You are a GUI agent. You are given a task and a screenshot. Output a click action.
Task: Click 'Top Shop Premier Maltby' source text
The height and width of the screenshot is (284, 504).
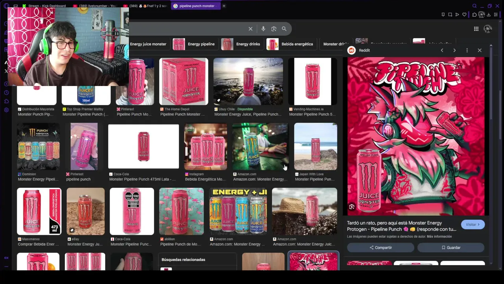(85, 109)
